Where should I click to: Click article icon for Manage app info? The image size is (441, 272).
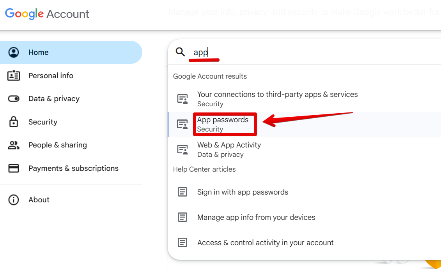[x=182, y=217]
